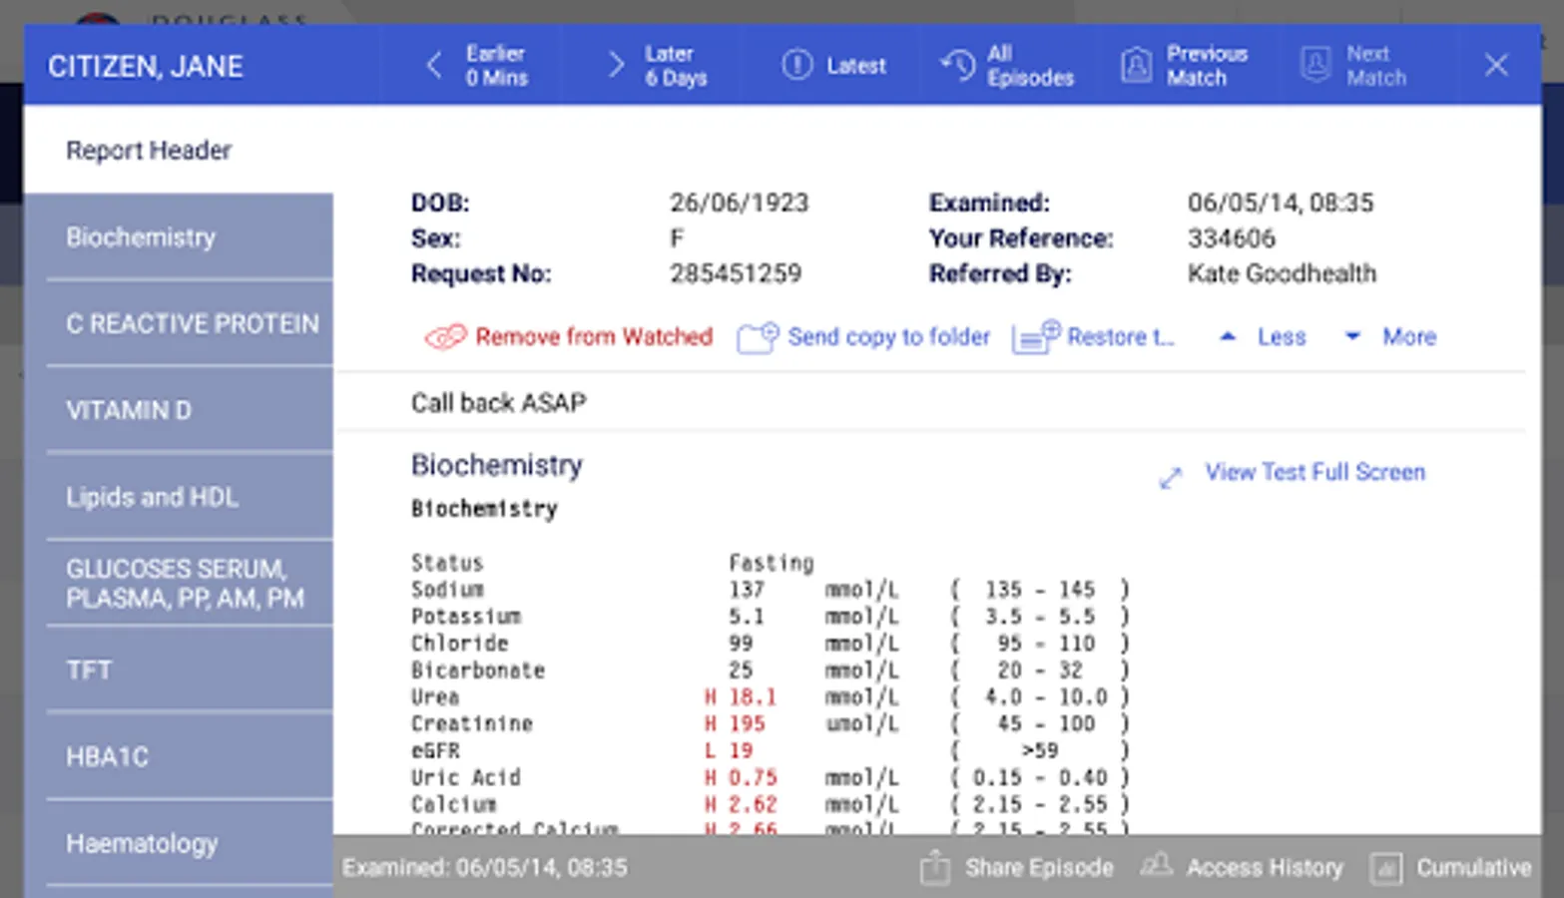The image size is (1564, 898).
Task: Click the Restore icon in report actions
Action: pos(1036,337)
